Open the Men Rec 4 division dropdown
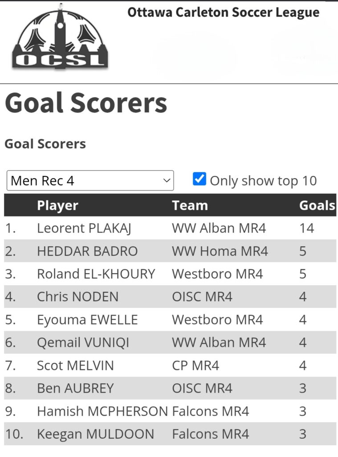 pos(90,181)
